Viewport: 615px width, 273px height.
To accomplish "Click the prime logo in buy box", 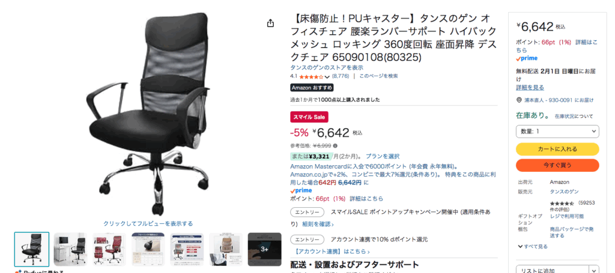I will pos(526,58).
